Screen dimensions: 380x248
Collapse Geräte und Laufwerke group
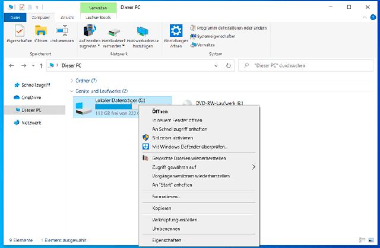coord(72,91)
